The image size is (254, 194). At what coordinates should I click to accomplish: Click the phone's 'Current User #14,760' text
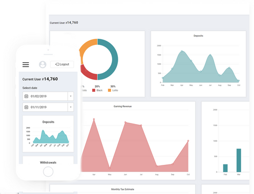click(40, 79)
